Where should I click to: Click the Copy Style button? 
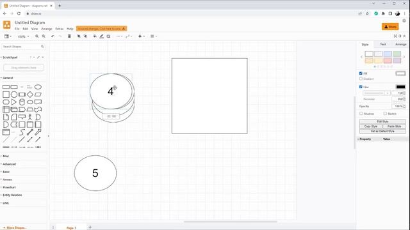(x=370, y=126)
